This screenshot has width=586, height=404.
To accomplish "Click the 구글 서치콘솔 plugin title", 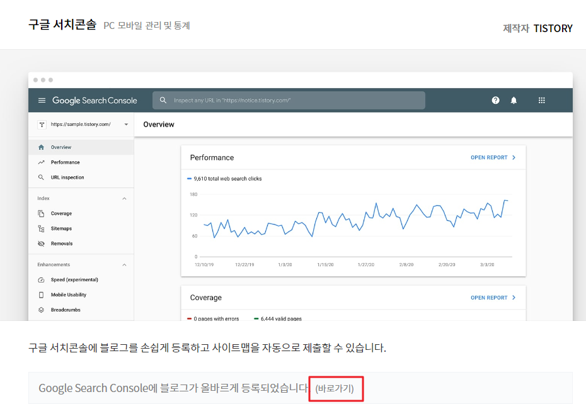I will (62, 25).
